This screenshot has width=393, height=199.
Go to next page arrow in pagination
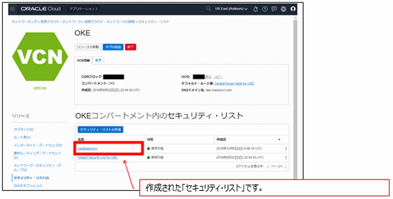coord(285,167)
